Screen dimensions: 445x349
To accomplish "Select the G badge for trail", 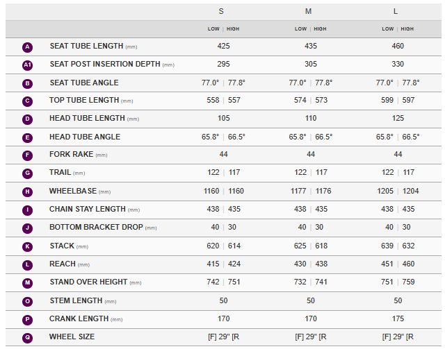I will tap(27, 173).
